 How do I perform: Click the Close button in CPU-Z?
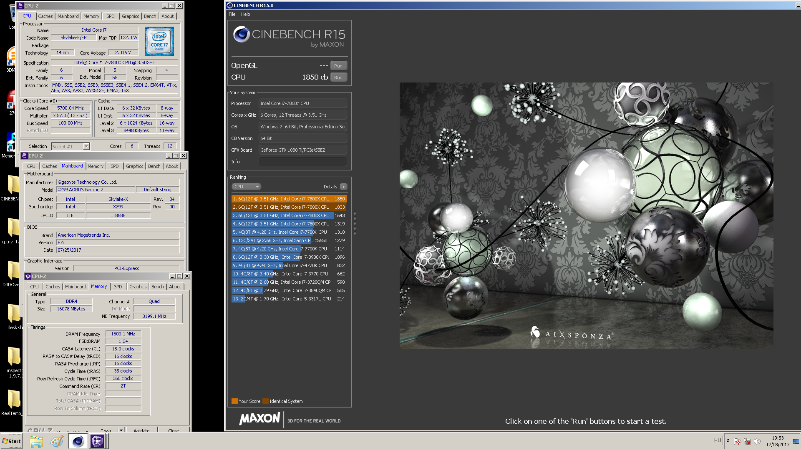[x=174, y=430]
